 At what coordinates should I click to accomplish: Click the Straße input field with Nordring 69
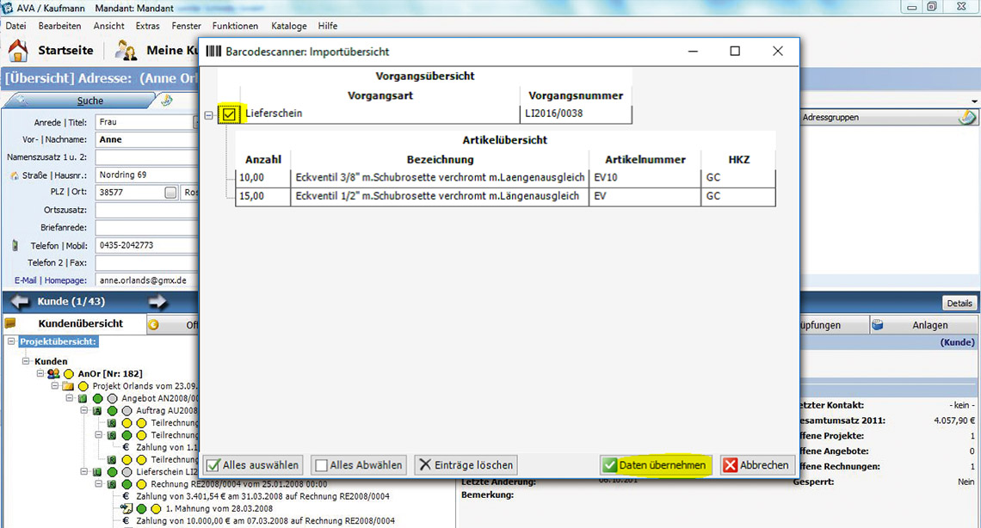coord(145,175)
